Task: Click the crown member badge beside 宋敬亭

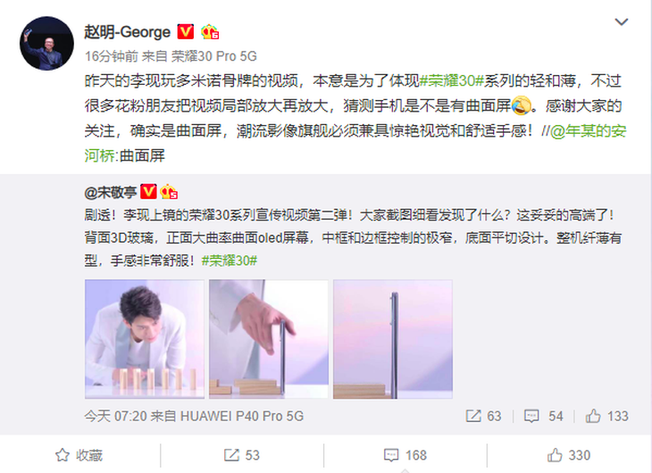Action: (x=169, y=192)
